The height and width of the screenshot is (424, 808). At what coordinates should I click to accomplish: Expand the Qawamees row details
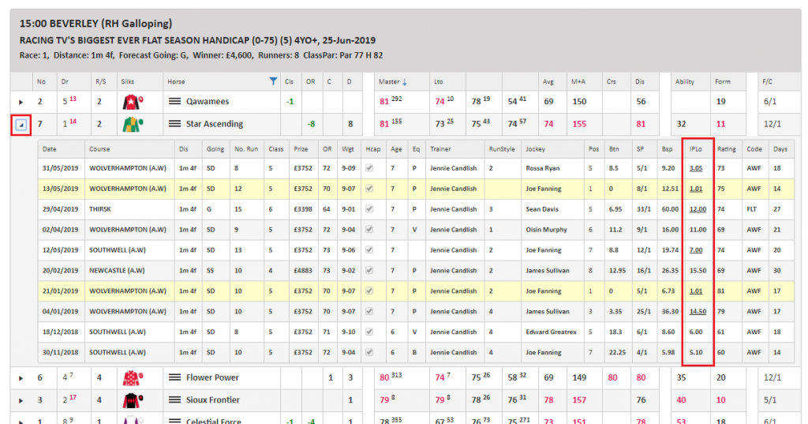coord(21,102)
